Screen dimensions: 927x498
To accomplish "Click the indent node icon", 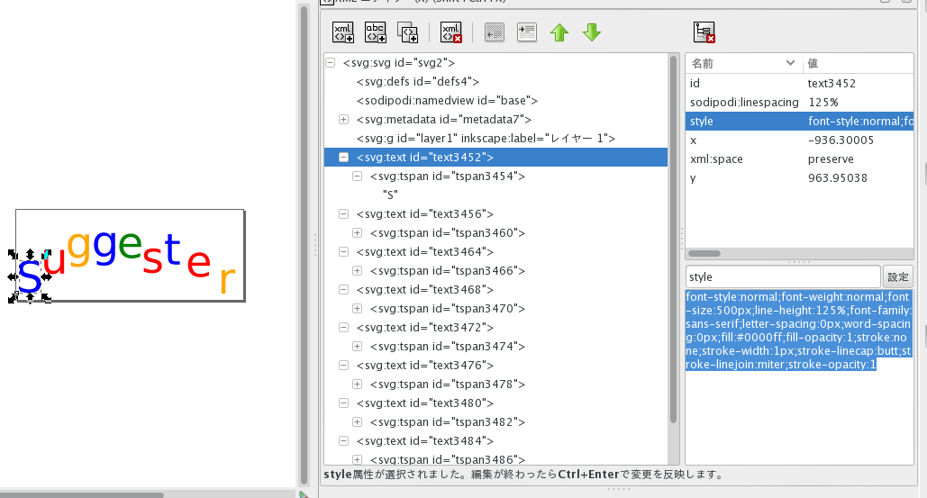I will point(527,32).
